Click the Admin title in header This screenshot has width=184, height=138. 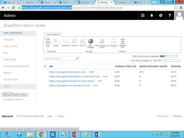click(10, 16)
